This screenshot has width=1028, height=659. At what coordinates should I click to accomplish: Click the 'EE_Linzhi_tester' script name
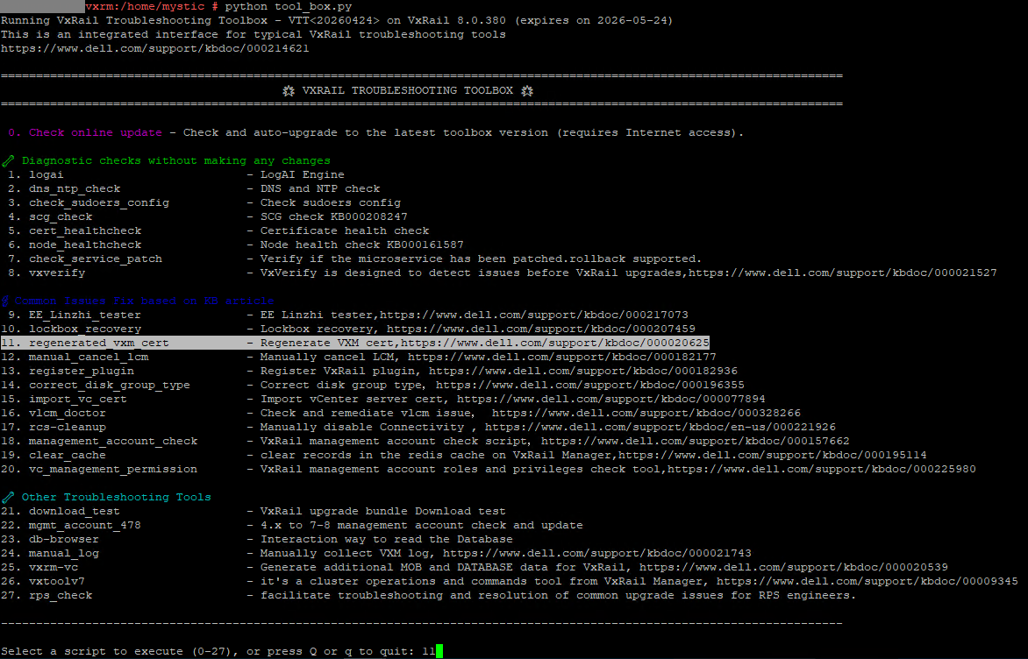coord(84,315)
